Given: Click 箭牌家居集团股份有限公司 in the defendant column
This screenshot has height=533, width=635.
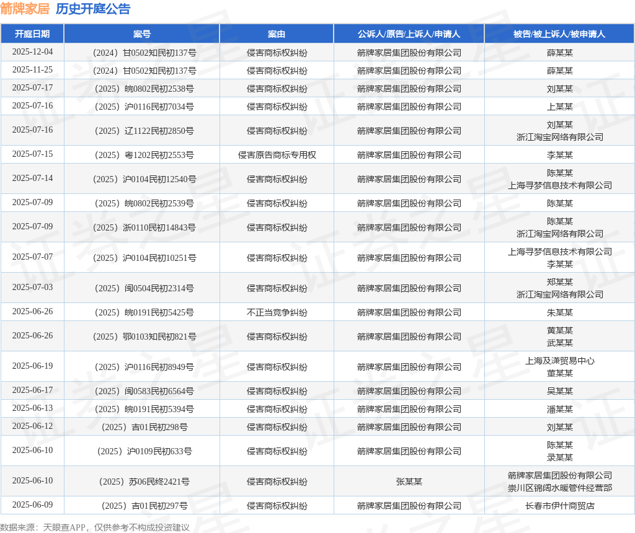Looking at the screenshot, I should [x=560, y=475].
